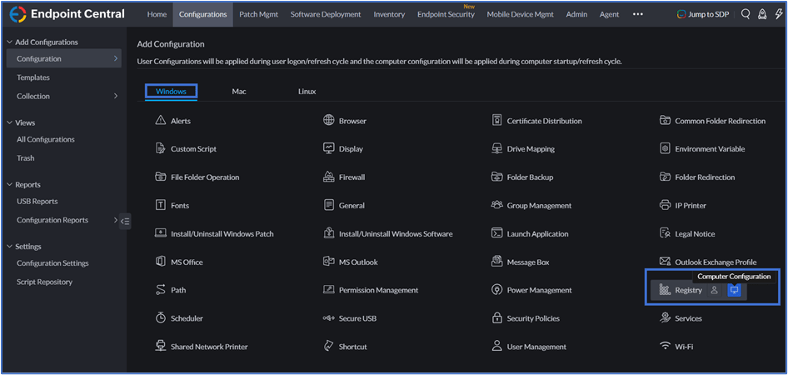The height and width of the screenshot is (375, 788).
Task: Open the IP Printer icon
Action: pyautogui.click(x=665, y=205)
